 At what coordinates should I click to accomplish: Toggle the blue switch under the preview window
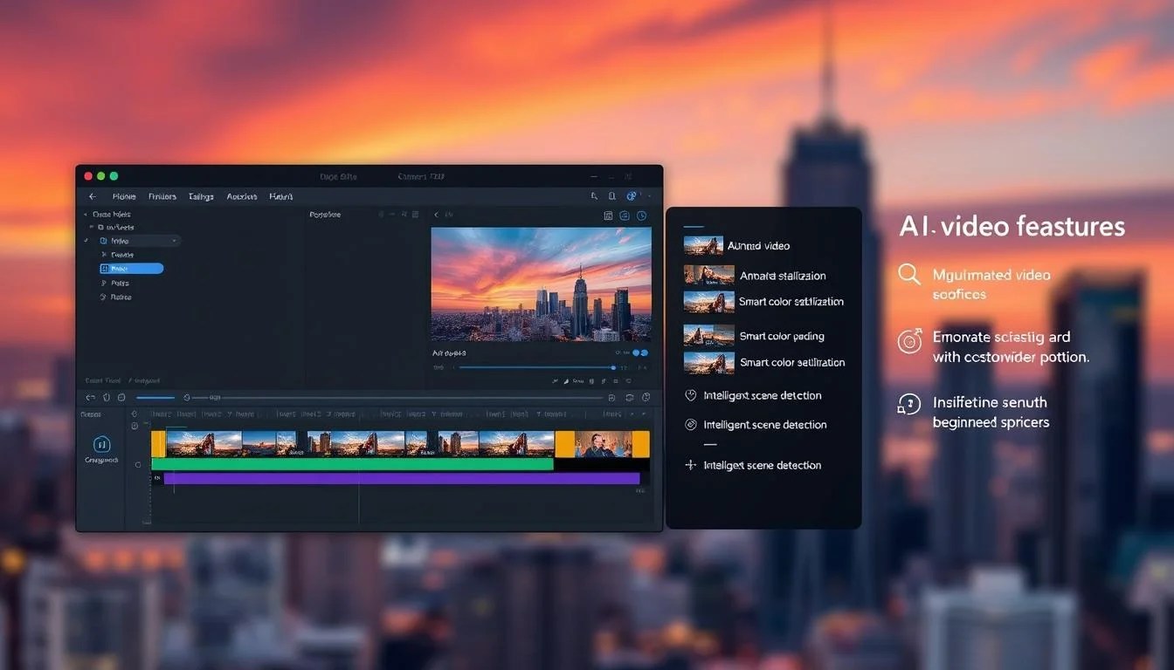[639, 352]
